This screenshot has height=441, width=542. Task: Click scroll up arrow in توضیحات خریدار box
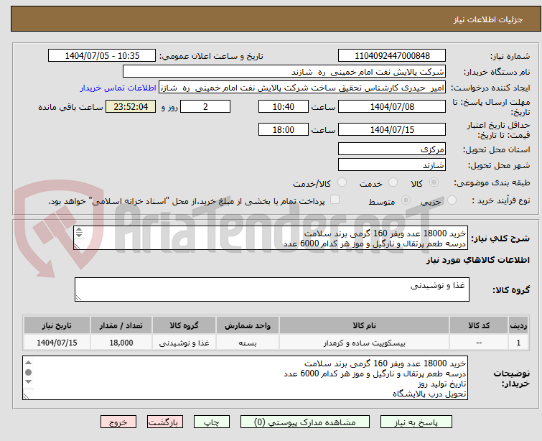point(28,363)
